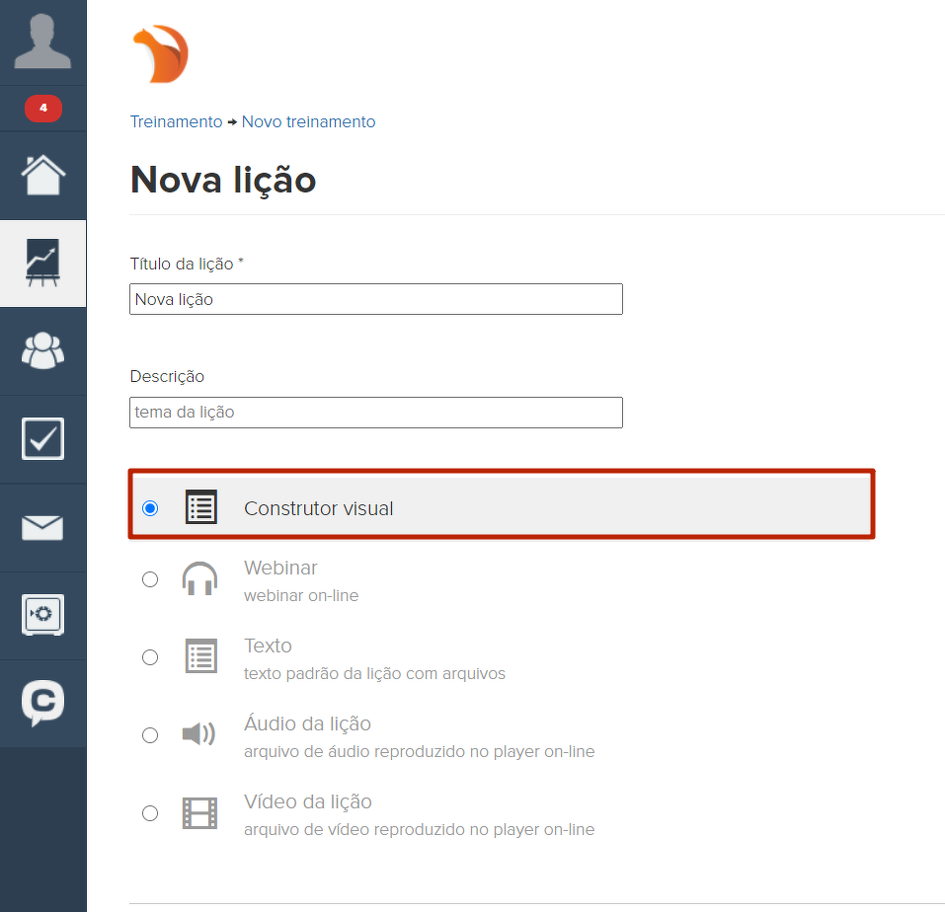Viewport: 945px width, 912px height.
Task: Choose the Áudio da lição radio option
Action: click(x=150, y=735)
